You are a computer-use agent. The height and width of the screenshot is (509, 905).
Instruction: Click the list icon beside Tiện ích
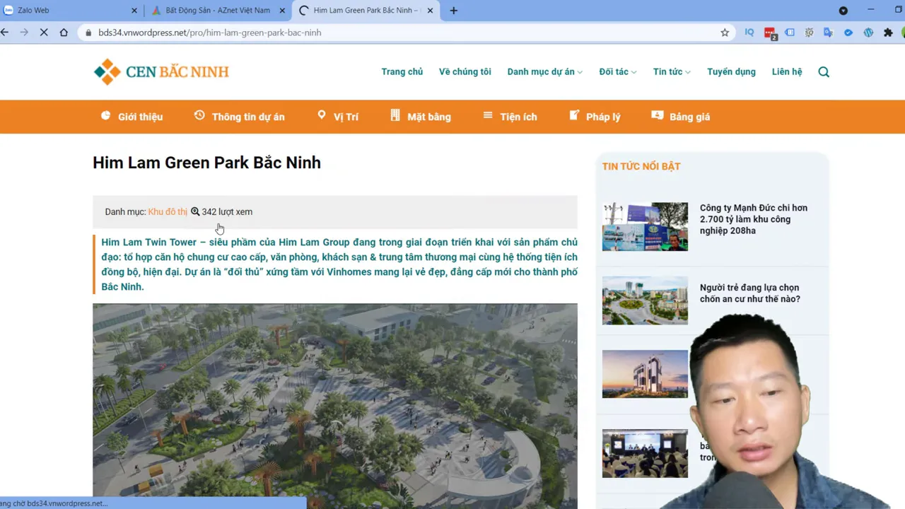click(488, 115)
